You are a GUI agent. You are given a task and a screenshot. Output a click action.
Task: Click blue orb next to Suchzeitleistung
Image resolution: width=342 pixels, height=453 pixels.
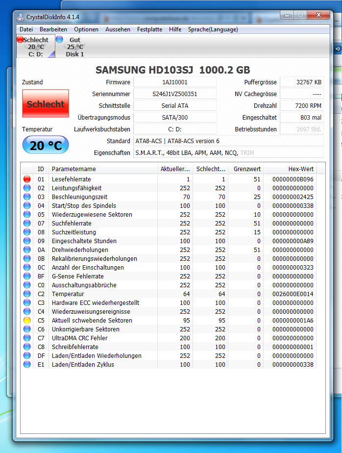pos(27,232)
